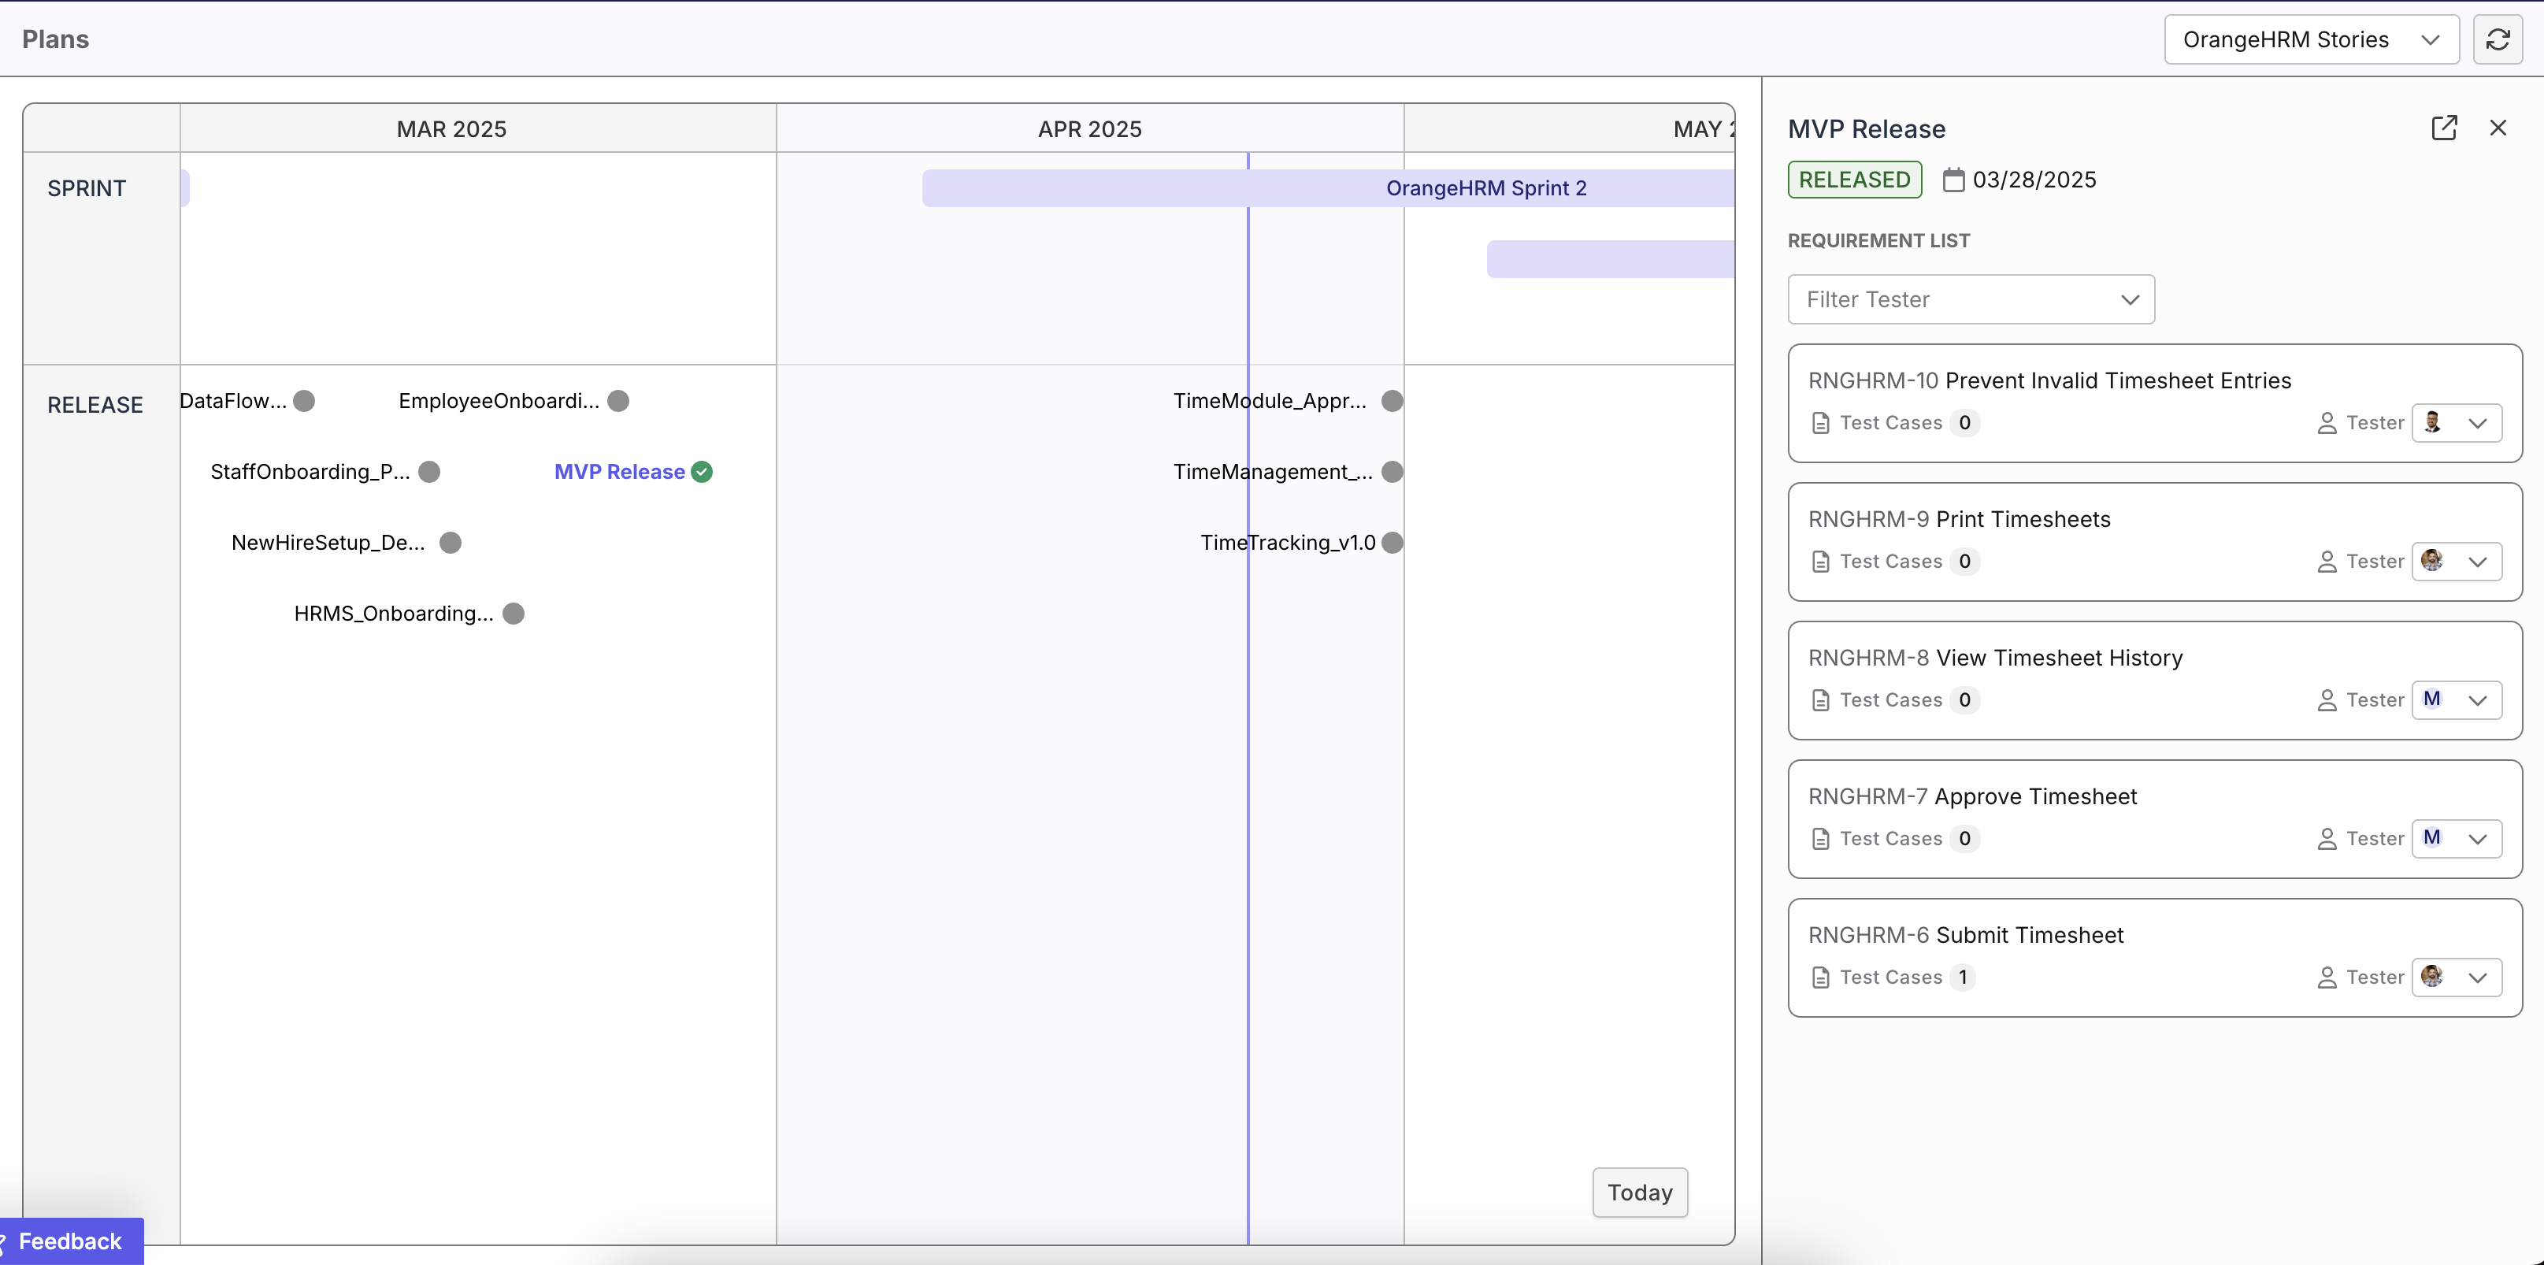Screen dimensions: 2544x1265
Task: Refresh the plans view
Action: point(2498,39)
